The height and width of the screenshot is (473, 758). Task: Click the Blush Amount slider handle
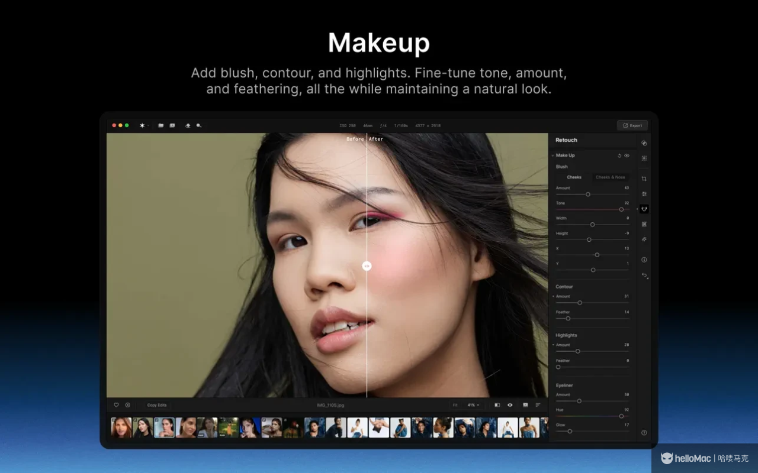click(588, 194)
